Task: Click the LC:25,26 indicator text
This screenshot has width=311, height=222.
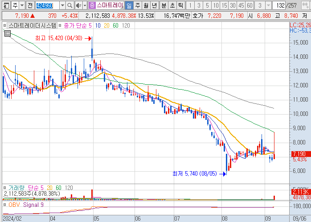Action: click(300, 25)
